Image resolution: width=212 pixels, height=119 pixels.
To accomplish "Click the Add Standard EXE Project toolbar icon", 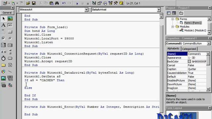I will click(x=5, y=3).
